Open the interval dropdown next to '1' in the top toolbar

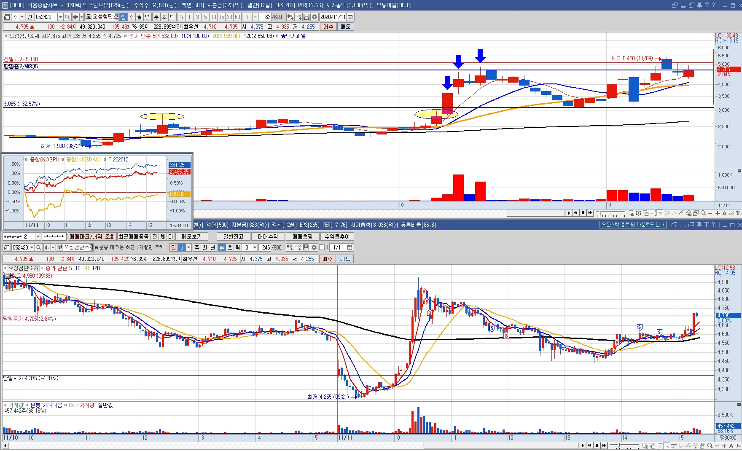255,17
